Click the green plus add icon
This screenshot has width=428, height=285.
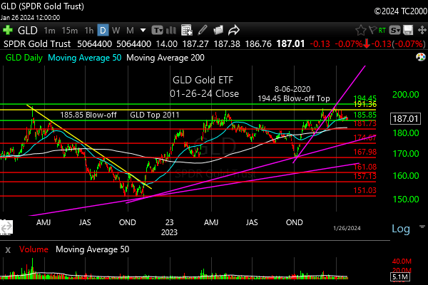(x=8, y=30)
